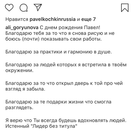
Task: Save the post using the bookmark icon
Action: [x=125, y=8]
